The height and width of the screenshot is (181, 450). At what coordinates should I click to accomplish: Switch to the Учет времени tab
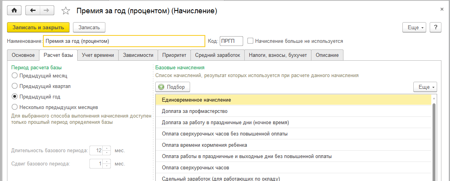click(98, 55)
